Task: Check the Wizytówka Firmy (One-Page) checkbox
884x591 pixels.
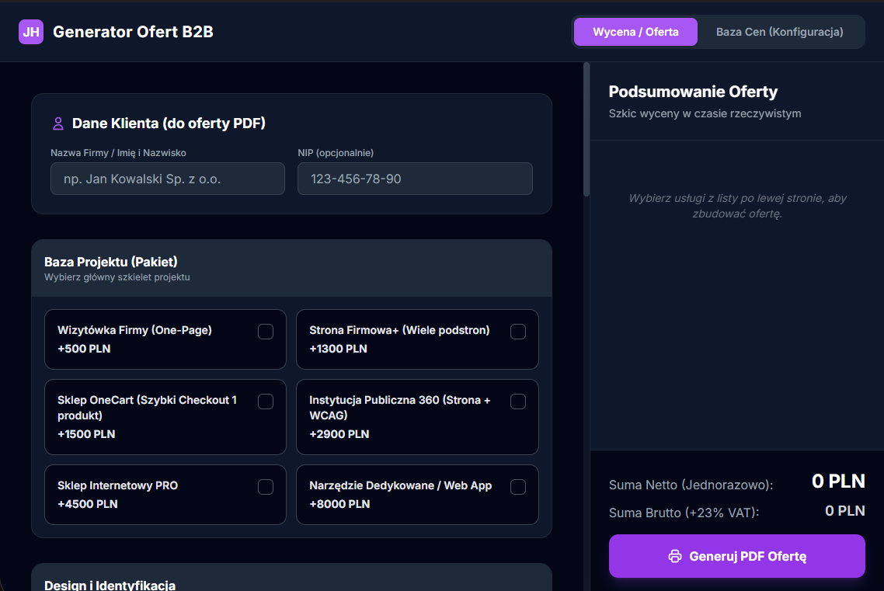Action: 266,332
